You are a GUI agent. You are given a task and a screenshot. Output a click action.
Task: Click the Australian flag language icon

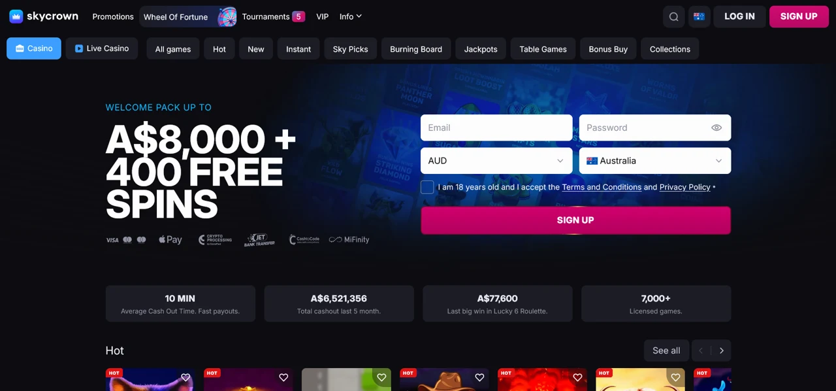pyautogui.click(x=699, y=16)
